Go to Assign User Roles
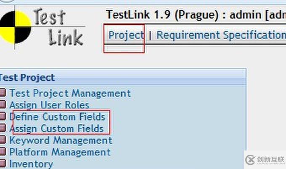The image size is (286, 169). coord(49,105)
